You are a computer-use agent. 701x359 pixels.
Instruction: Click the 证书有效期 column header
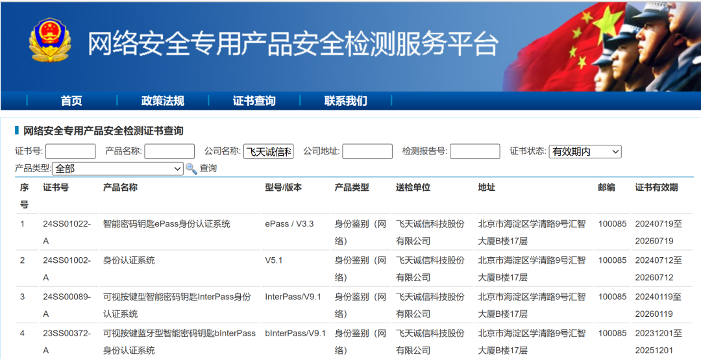tap(657, 188)
